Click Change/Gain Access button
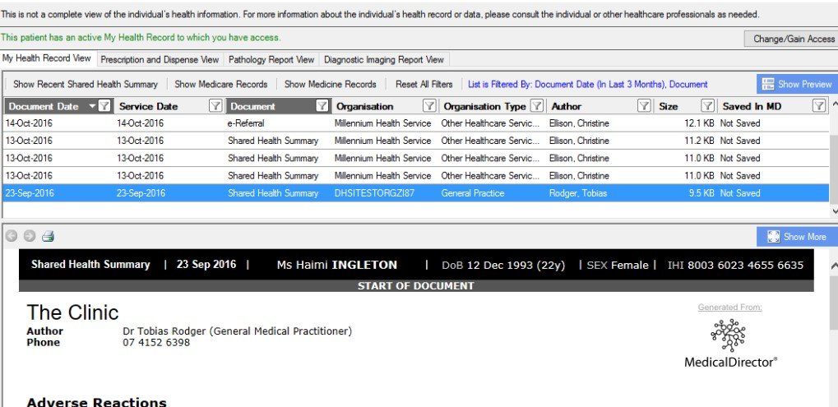The image size is (838, 407). [793, 39]
